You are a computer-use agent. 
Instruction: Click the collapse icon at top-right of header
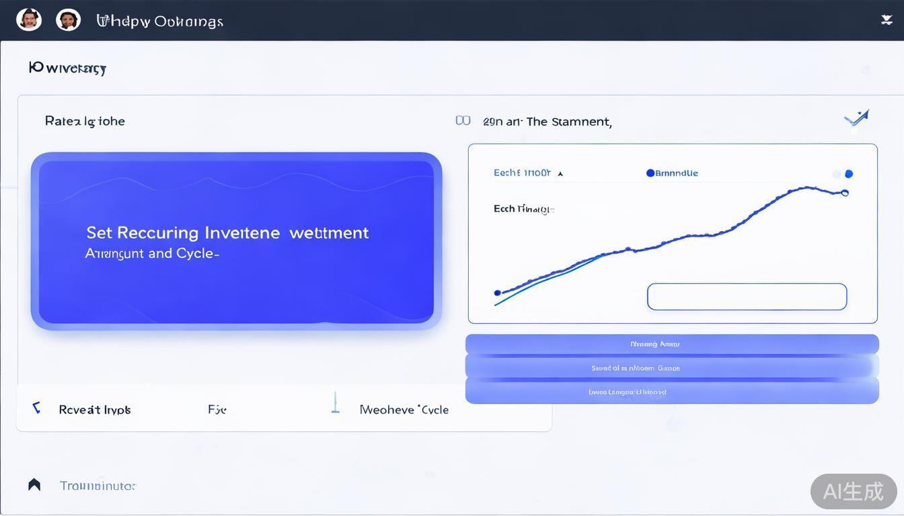[887, 20]
